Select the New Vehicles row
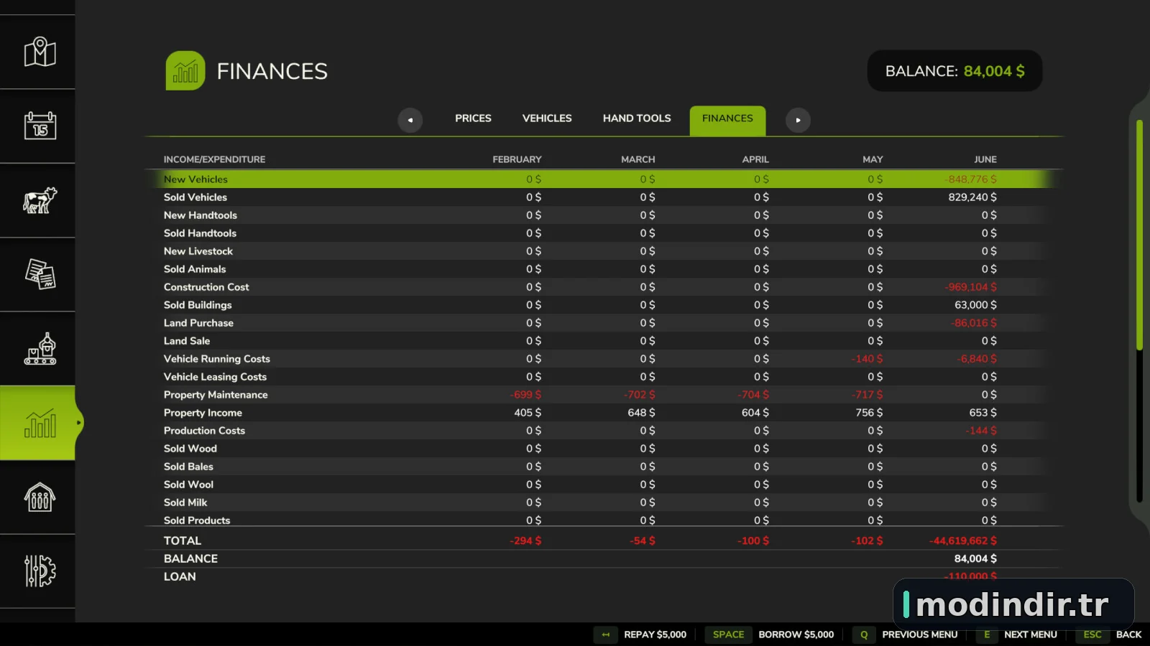1150x646 pixels. (604, 179)
